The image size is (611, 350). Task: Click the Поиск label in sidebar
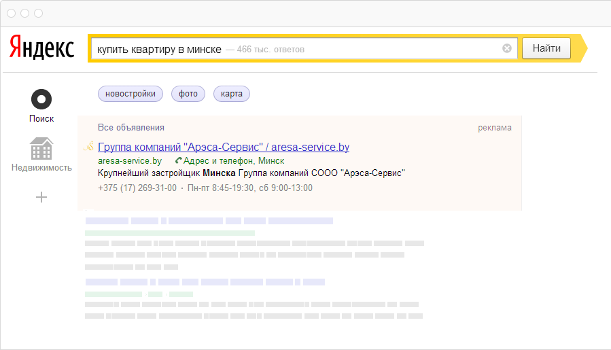tap(41, 118)
